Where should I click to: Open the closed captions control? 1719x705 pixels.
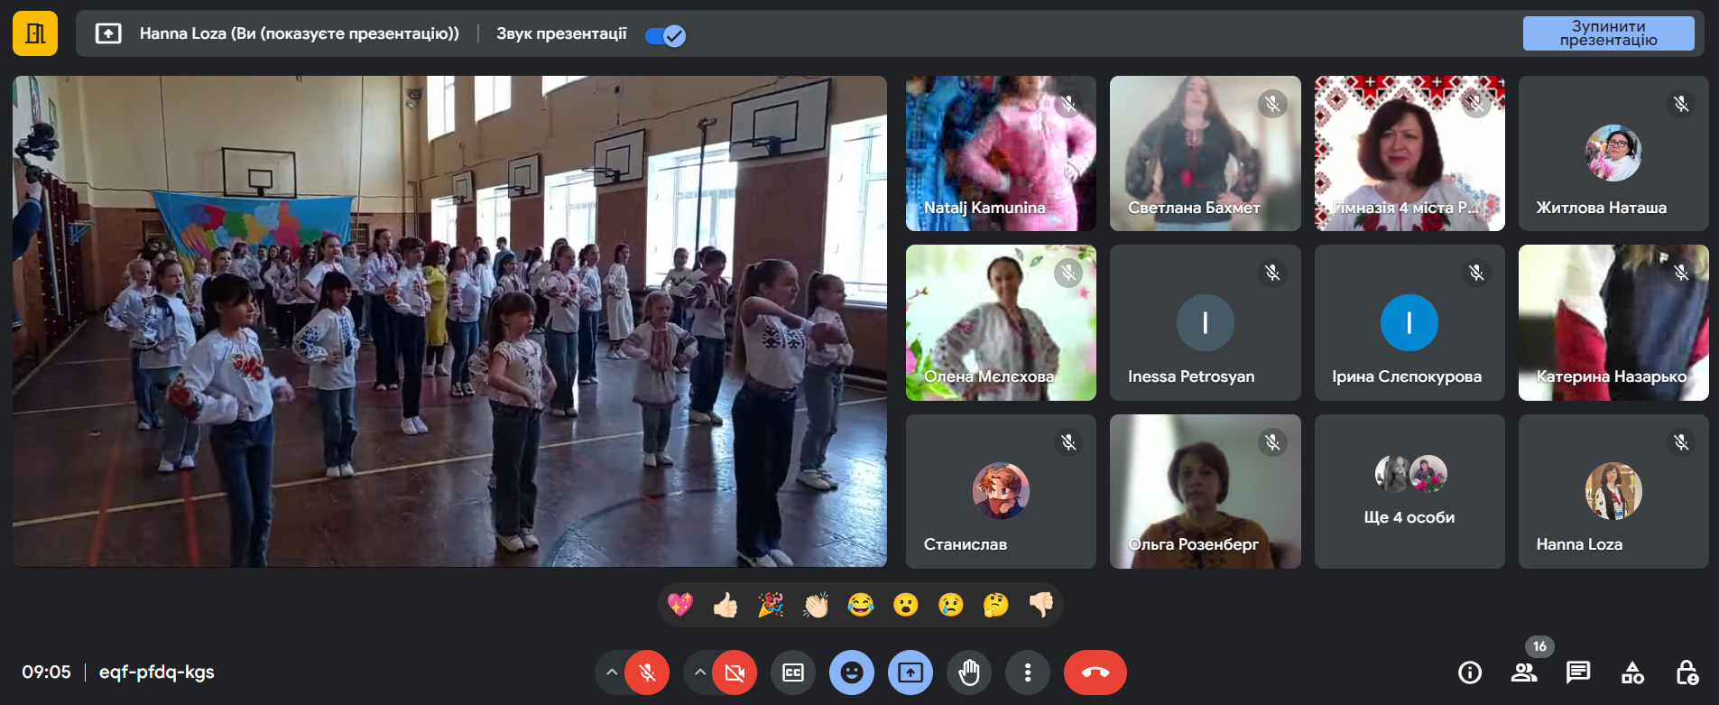793,673
